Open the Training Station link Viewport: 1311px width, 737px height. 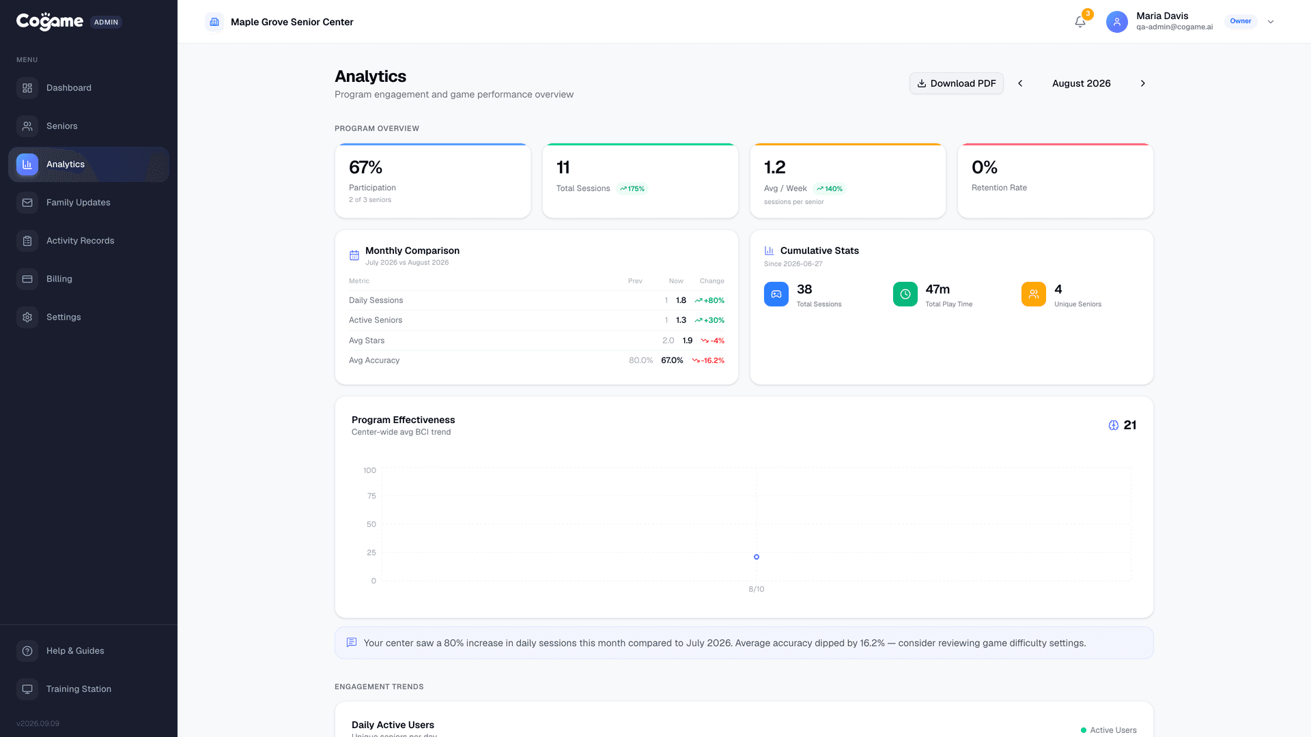[89, 689]
